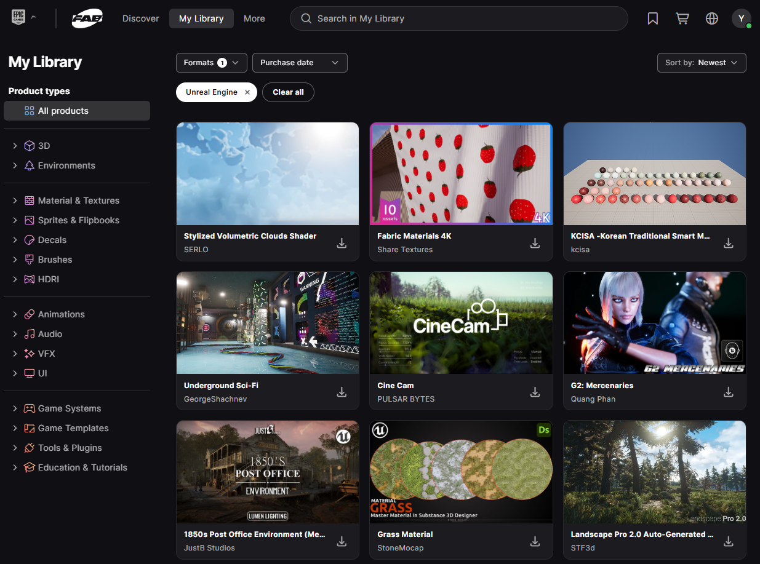Select Material & Textures category
The image size is (760, 564).
click(x=79, y=201)
